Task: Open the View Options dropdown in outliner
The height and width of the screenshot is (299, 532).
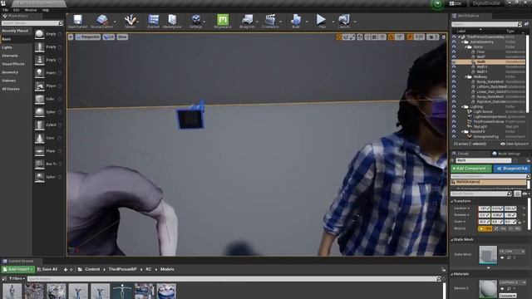Action: (515, 144)
